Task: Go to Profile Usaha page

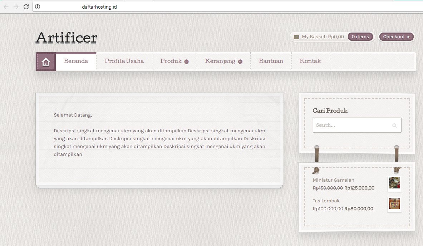Action: 124,61
